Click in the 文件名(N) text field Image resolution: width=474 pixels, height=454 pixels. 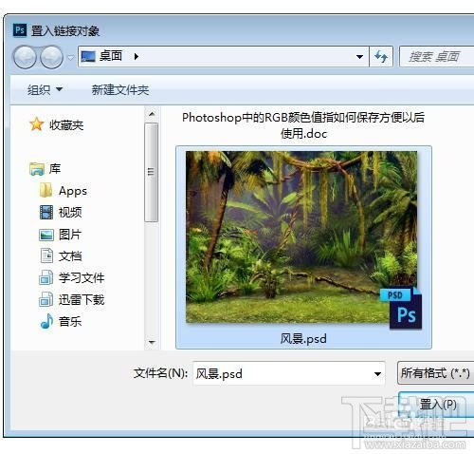pyautogui.click(x=283, y=373)
